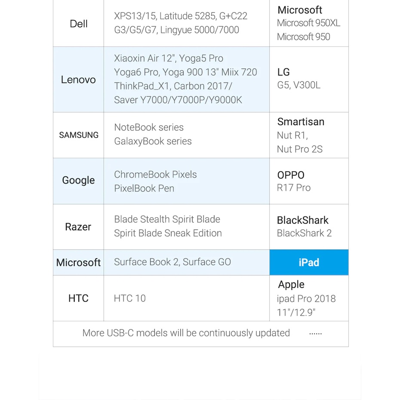Click the BlackShark heading
400x400 pixels.
[x=302, y=220]
